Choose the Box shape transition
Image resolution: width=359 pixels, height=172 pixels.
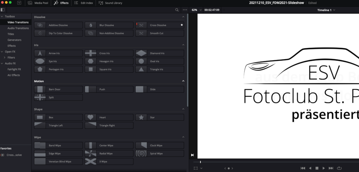coord(59,118)
